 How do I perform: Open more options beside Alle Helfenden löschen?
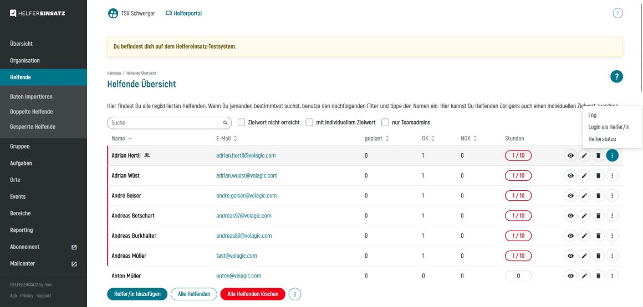tap(295, 294)
